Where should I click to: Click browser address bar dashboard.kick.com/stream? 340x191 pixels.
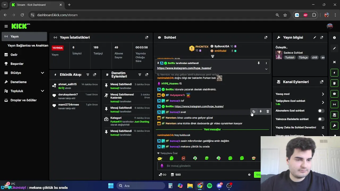[57, 15]
